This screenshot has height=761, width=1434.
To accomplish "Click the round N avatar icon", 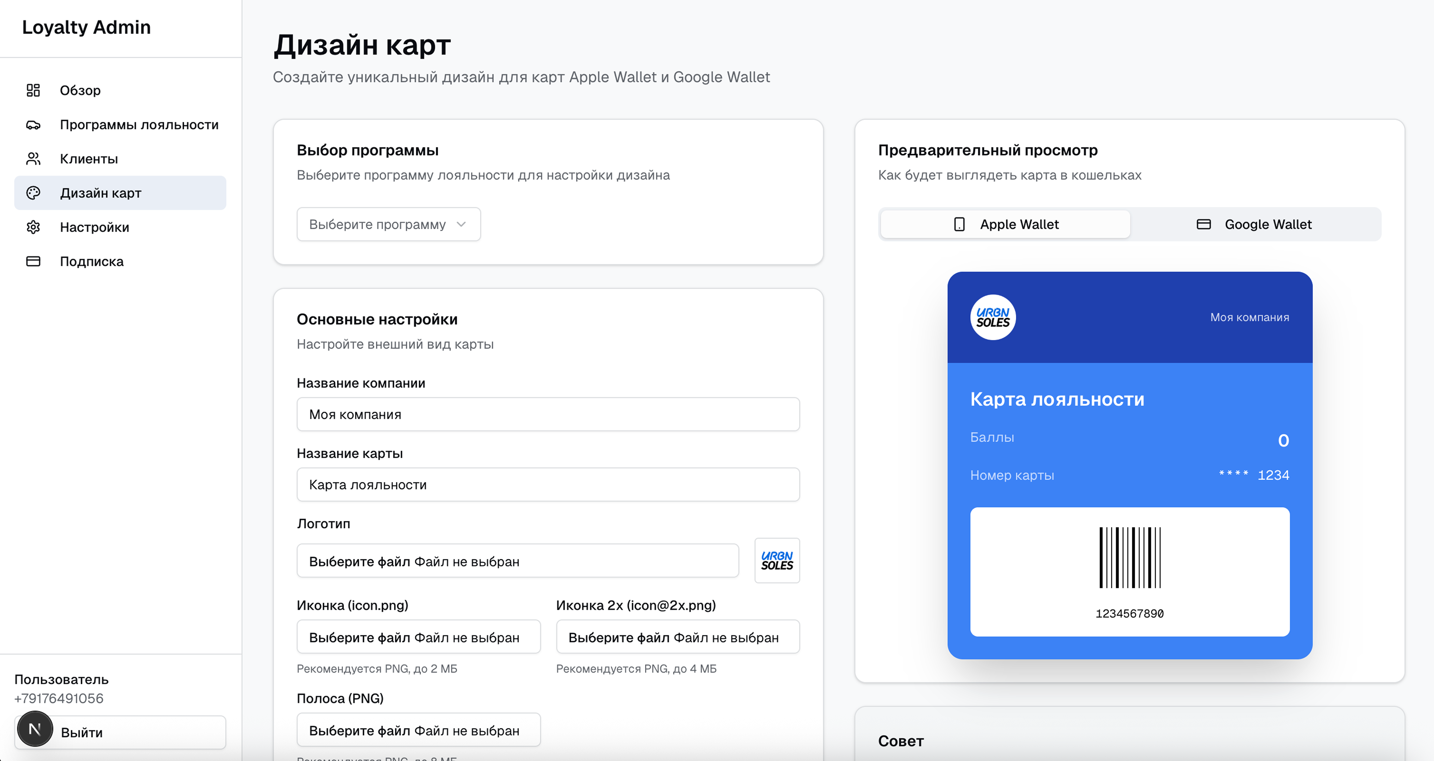I will [35, 729].
